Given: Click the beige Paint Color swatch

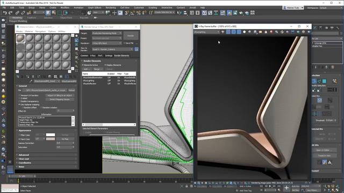Looking at the screenshot, I should (51, 139).
